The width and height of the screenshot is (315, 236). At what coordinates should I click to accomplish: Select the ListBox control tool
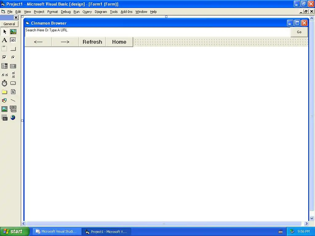[13, 66]
